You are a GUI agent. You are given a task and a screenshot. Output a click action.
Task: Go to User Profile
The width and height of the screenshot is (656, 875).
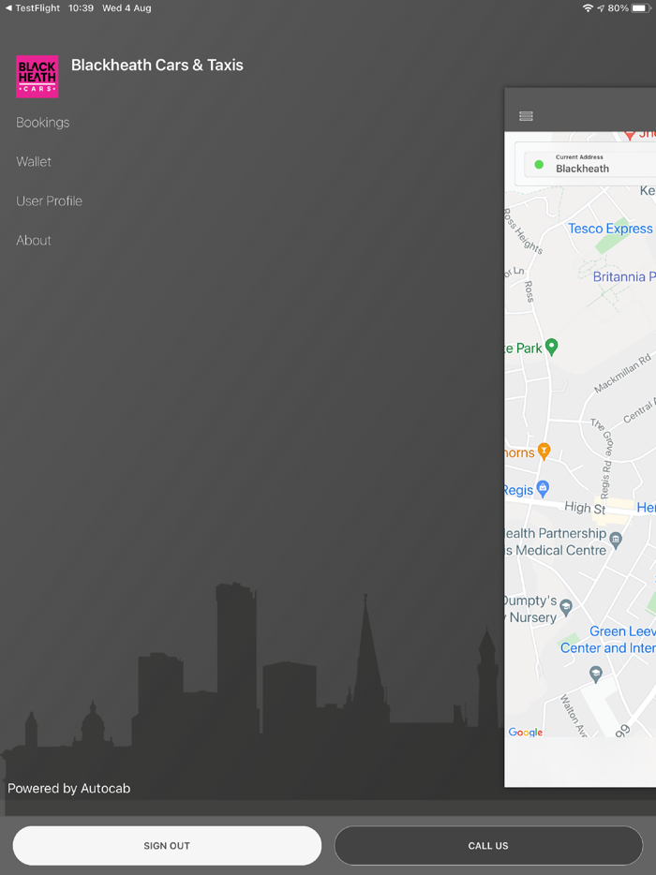click(49, 200)
